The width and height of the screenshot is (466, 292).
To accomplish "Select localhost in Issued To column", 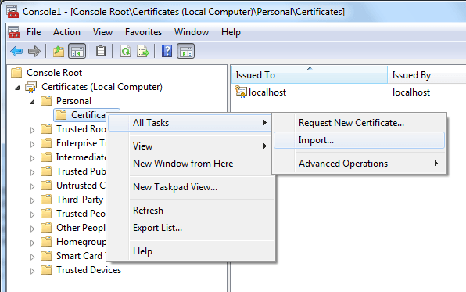I will 267,92.
